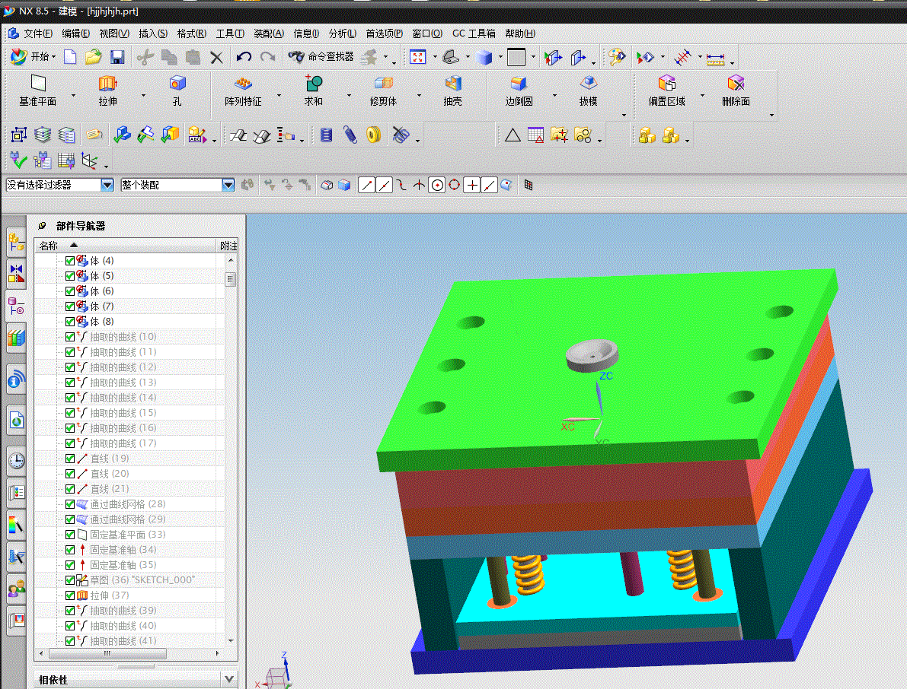Toggle checkbox for 固定基准平面 (33)

click(x=70, y=534)
